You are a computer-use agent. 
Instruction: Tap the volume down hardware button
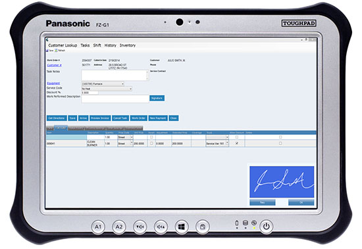point(140,227)
